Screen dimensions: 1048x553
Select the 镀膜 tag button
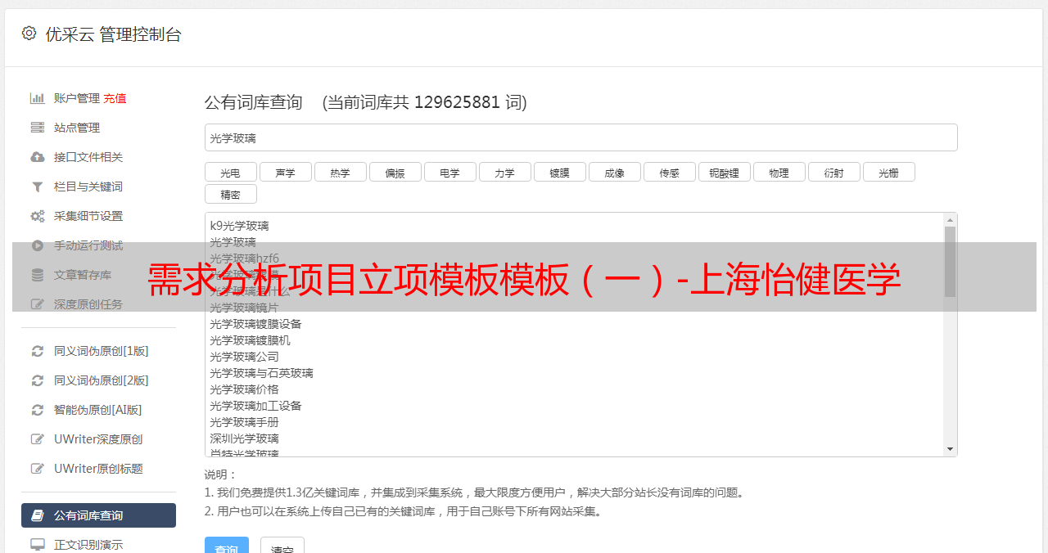point(560,172)
